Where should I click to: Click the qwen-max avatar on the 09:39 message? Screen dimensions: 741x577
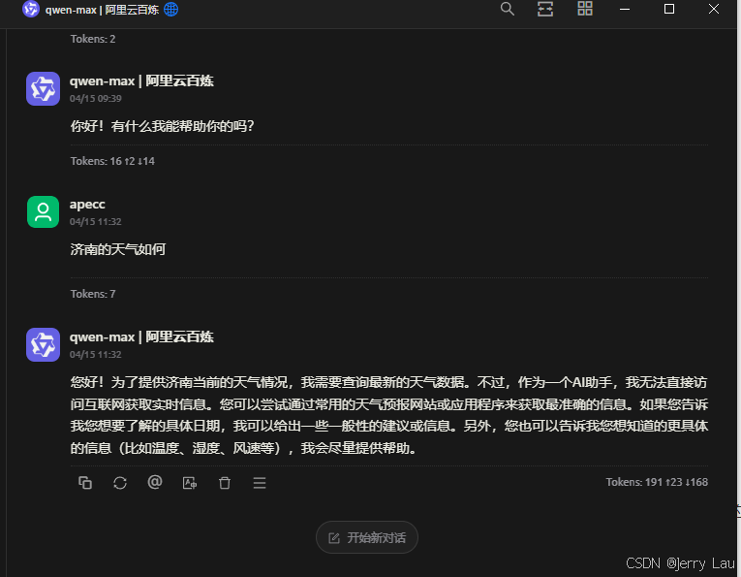pyautogui.click(x=43, y=88)
